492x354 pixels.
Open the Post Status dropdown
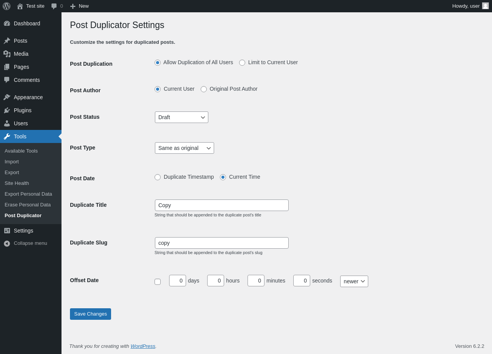(x=181, y=117)
